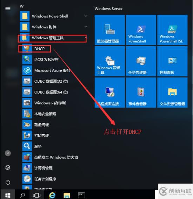The height and width of the screenshot is (199, 193).
Task: Launch Internet Explorer from the taskbar
Action: pyautogui.click(x=52, y=195)
